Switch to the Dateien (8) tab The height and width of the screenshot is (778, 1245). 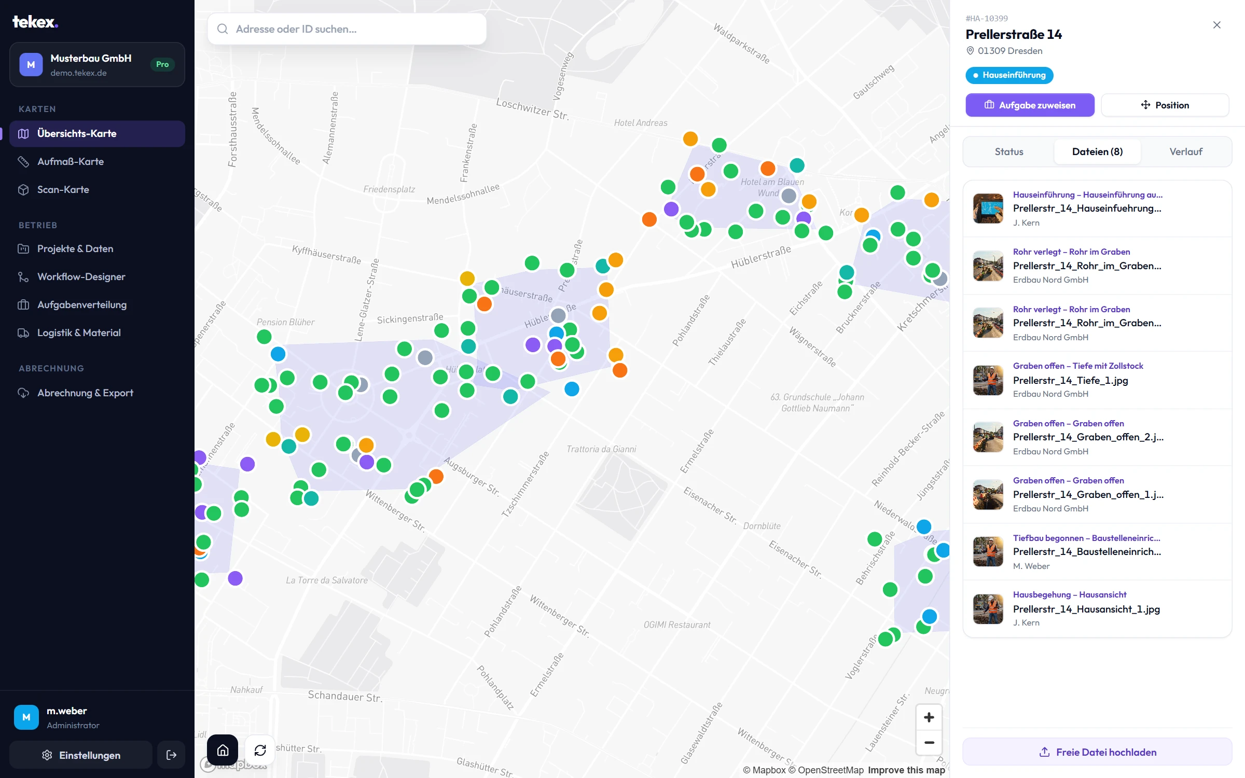(x=1097, y=151)
